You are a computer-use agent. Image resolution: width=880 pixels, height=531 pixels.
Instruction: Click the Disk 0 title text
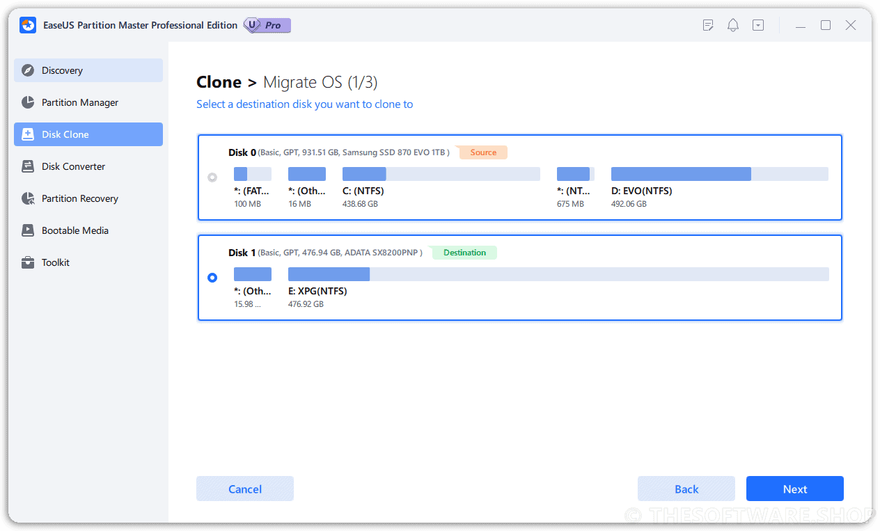242,152
